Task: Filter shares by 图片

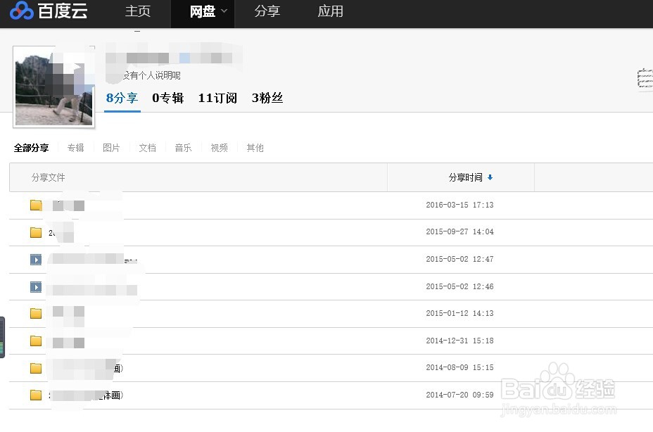Action: click(x=111, y=148)
